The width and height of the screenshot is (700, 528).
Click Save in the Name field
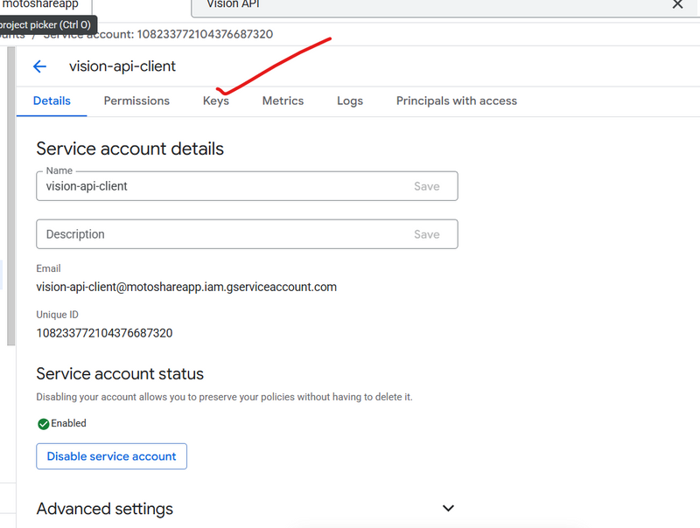(426, 186)
